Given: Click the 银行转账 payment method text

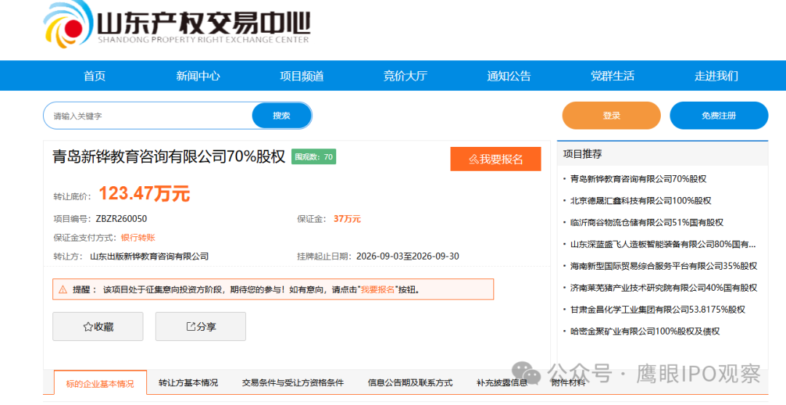Looking at the screenshot, I should pos(138,237).
